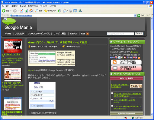Click the Google Search Labs screenshot image
Image resolution: width=154 pixels, height=120 pixels.
(x=52, y=58)
